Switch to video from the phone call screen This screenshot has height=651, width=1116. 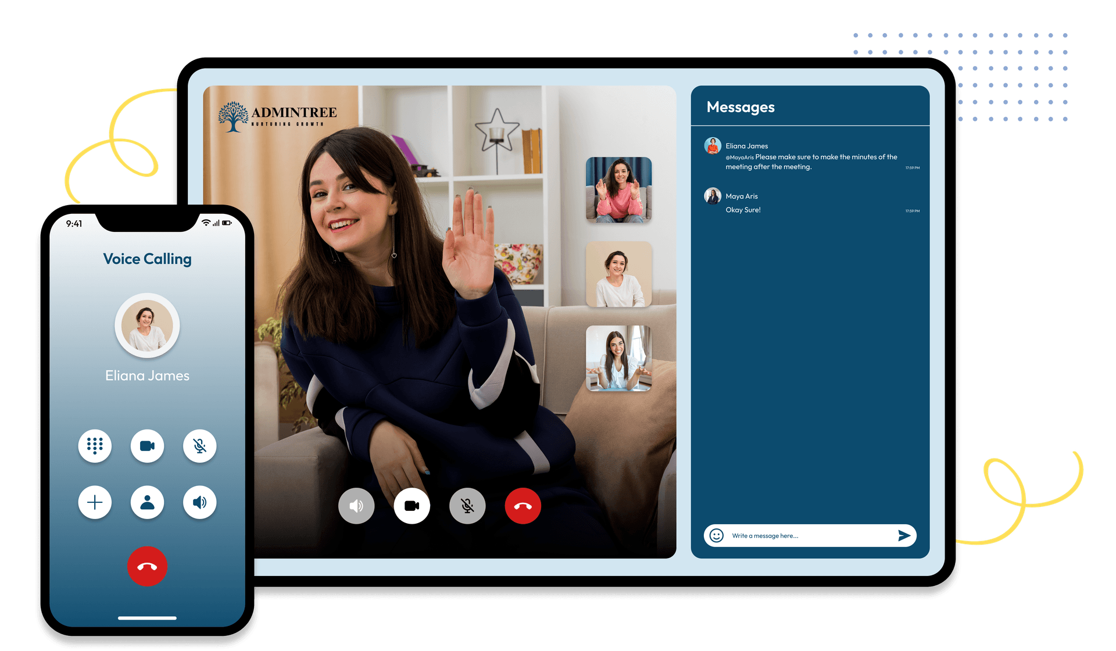[x=147, y=446]
